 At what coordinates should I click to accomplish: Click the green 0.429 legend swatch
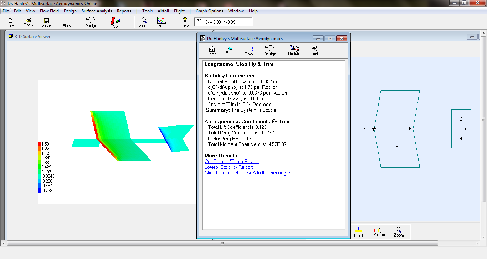pyautogui.click(x=39, y=167)
